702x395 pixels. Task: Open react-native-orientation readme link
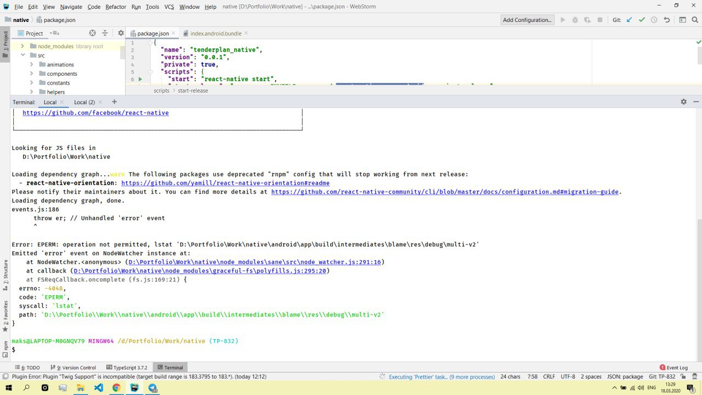click(x=225, y=183)
